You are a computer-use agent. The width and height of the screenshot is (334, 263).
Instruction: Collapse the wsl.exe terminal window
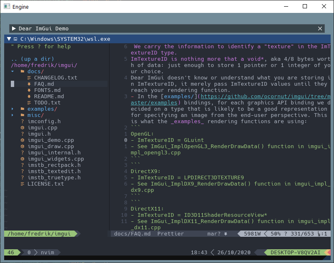click(x=9, y=39)
